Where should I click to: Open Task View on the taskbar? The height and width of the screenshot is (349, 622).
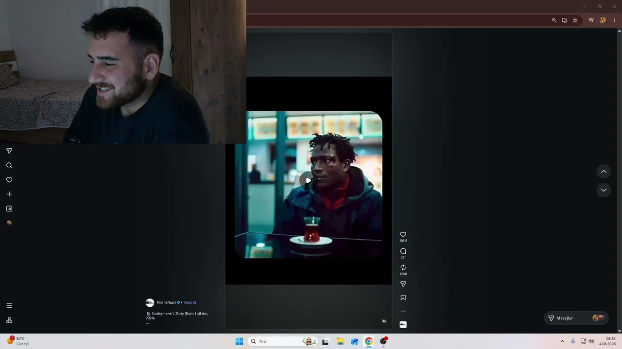(x=326, y=341)
